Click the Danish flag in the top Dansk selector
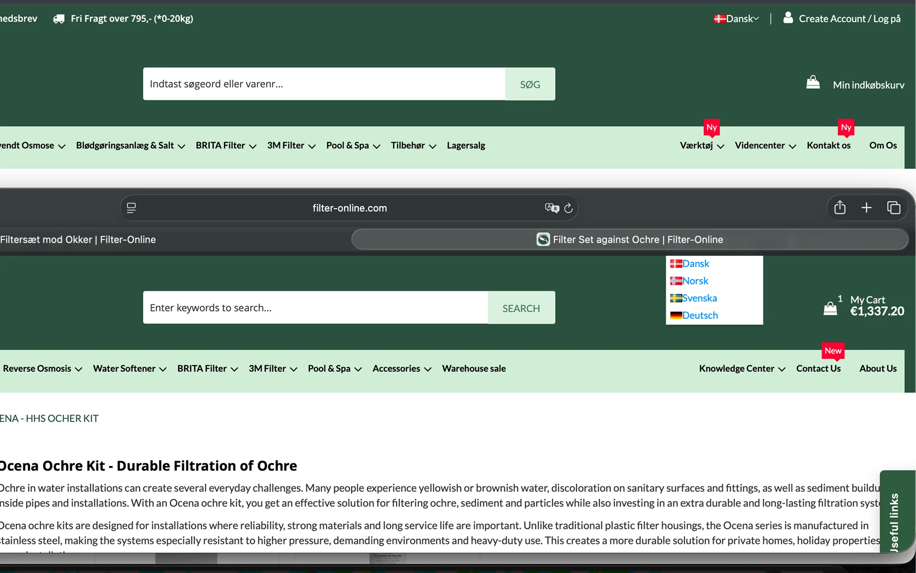The width and height of the screenshot is (916, 573). 720,18
